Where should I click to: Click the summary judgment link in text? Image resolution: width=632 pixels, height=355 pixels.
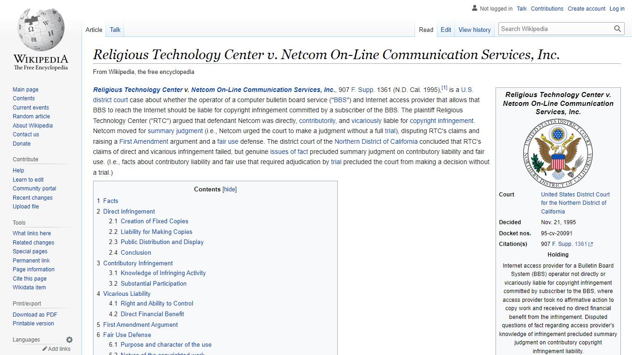click(175, 131)
